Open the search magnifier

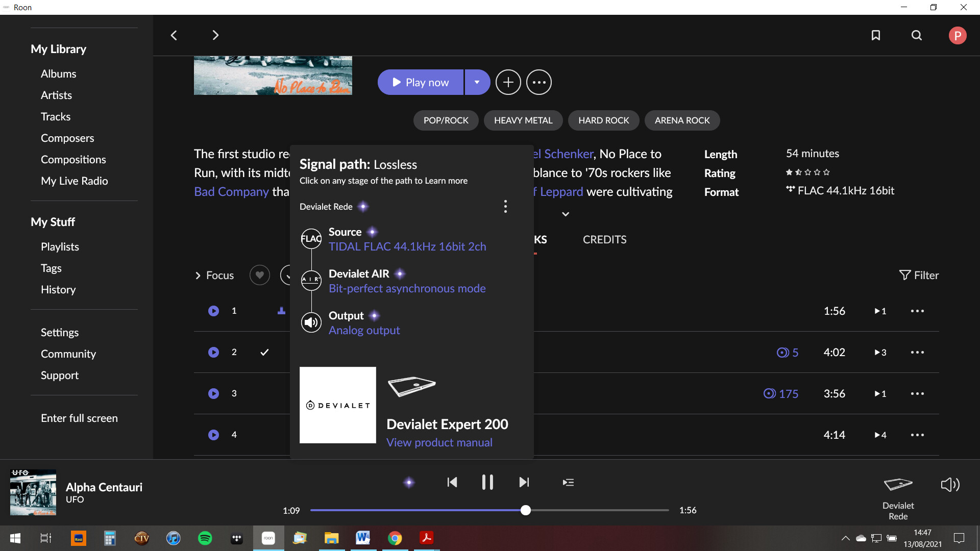point(917,35)
